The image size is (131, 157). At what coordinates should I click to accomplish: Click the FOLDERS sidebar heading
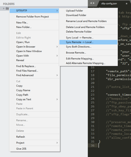(x=9, y=4)
